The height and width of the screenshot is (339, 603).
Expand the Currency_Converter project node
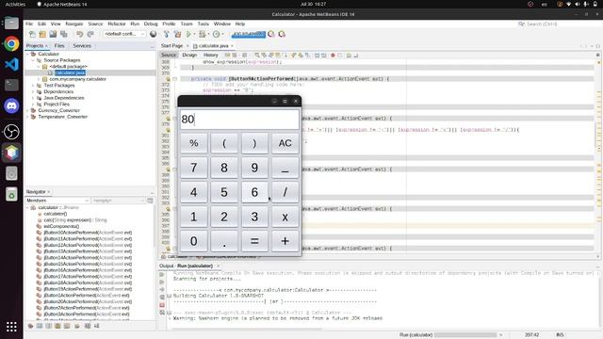click(27, 110)
